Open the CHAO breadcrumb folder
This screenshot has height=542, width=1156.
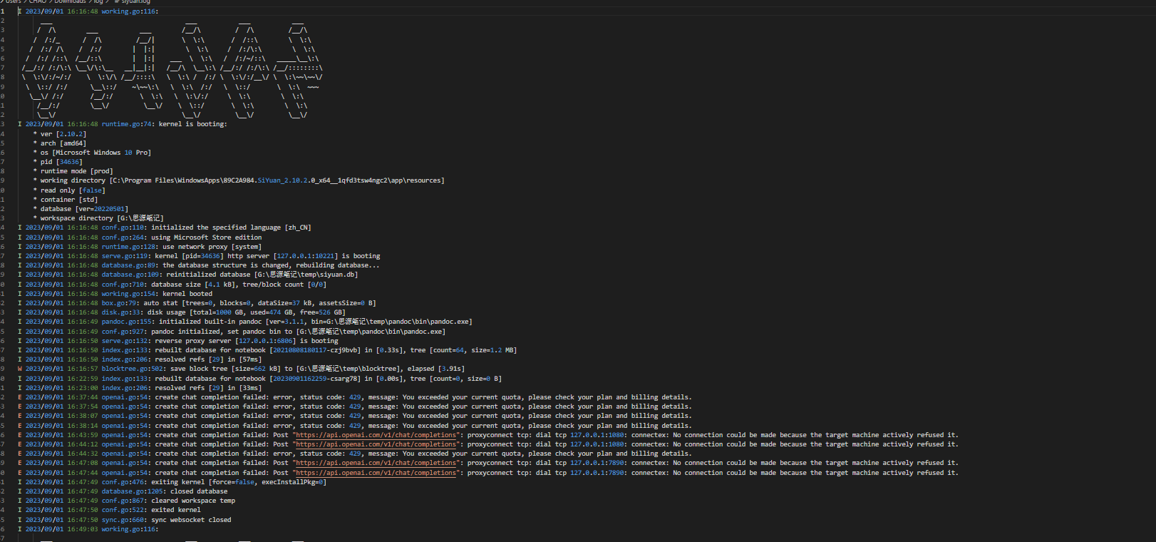point(37,2)
